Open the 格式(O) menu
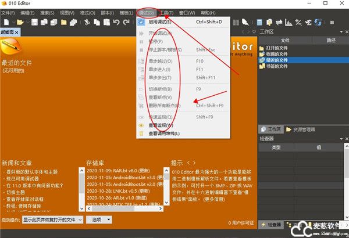 87,13
